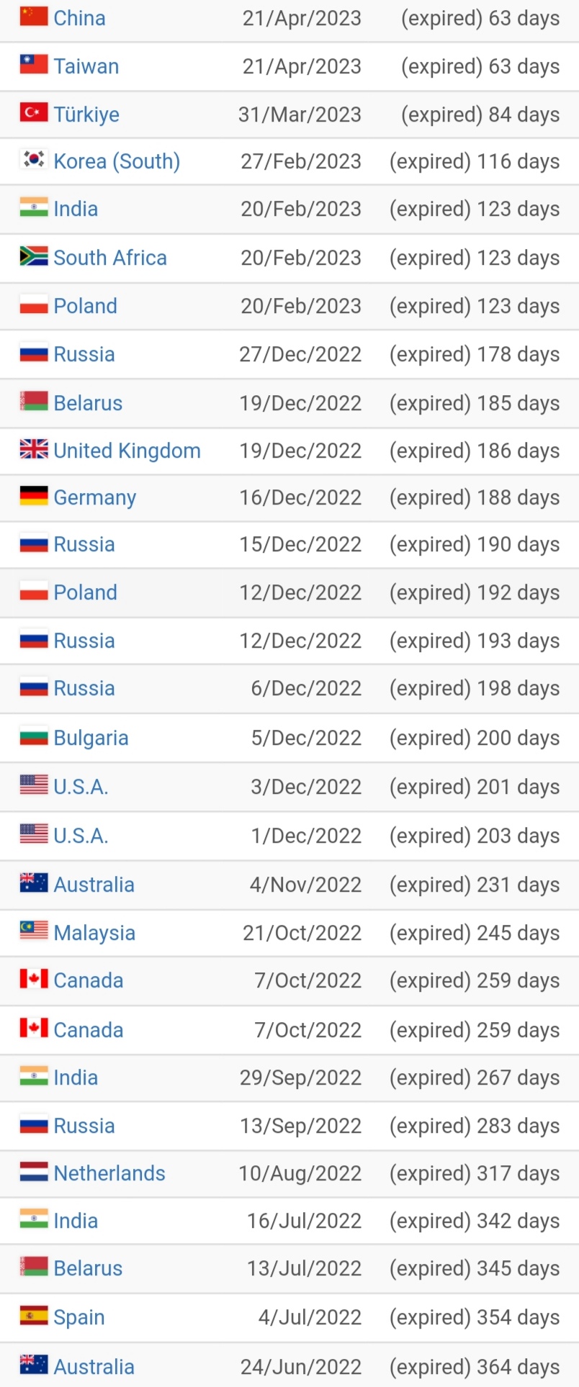Click the South Korea flag icon
This screenshot has width=579, height=1387.
[x=34, y=160]
